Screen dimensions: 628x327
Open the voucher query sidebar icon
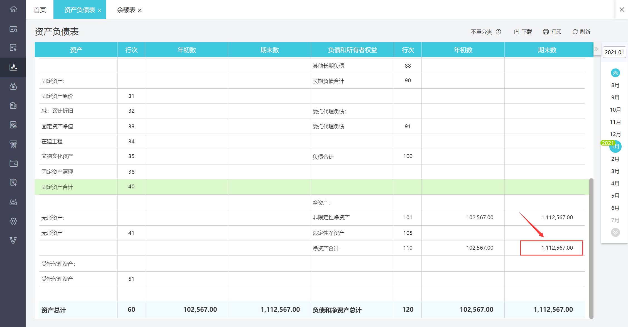click(13, 28)
